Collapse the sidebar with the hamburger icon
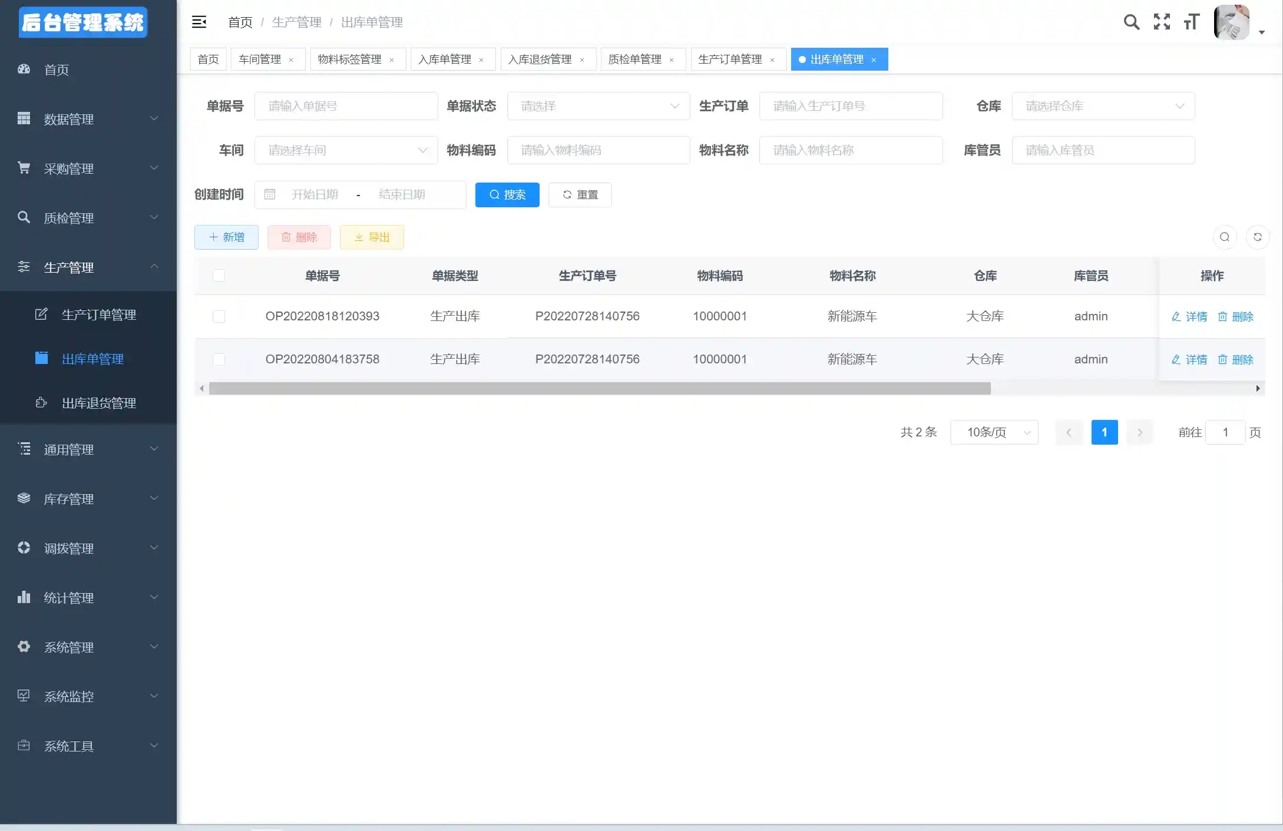The height and width of the screenshot is (831, 1283). 199,22
